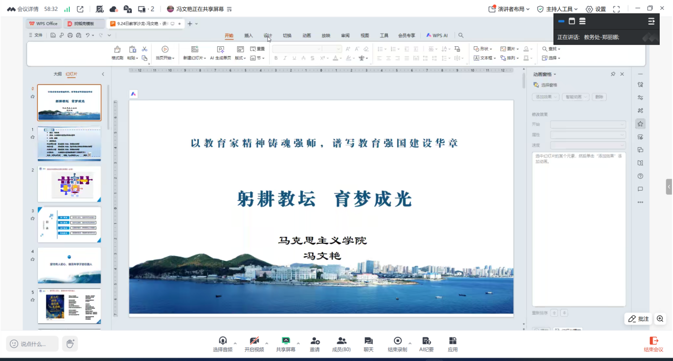Click the 结束会议 end meeting button
This screenshot has width=673, height=361.
point(653,343)
